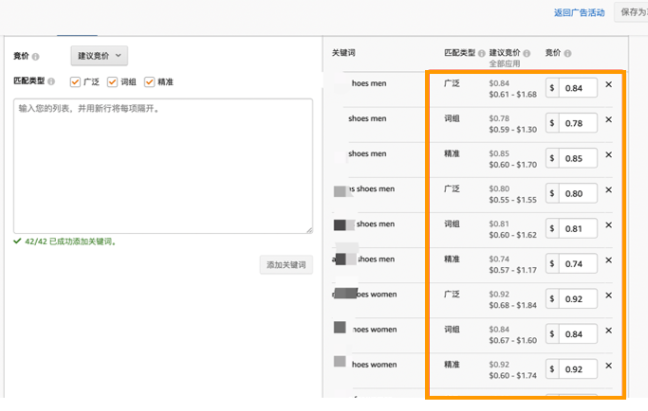Screen dimensions: 648x411
Task: Remove the keyword row with 0.78 bid
Action: 609,120
